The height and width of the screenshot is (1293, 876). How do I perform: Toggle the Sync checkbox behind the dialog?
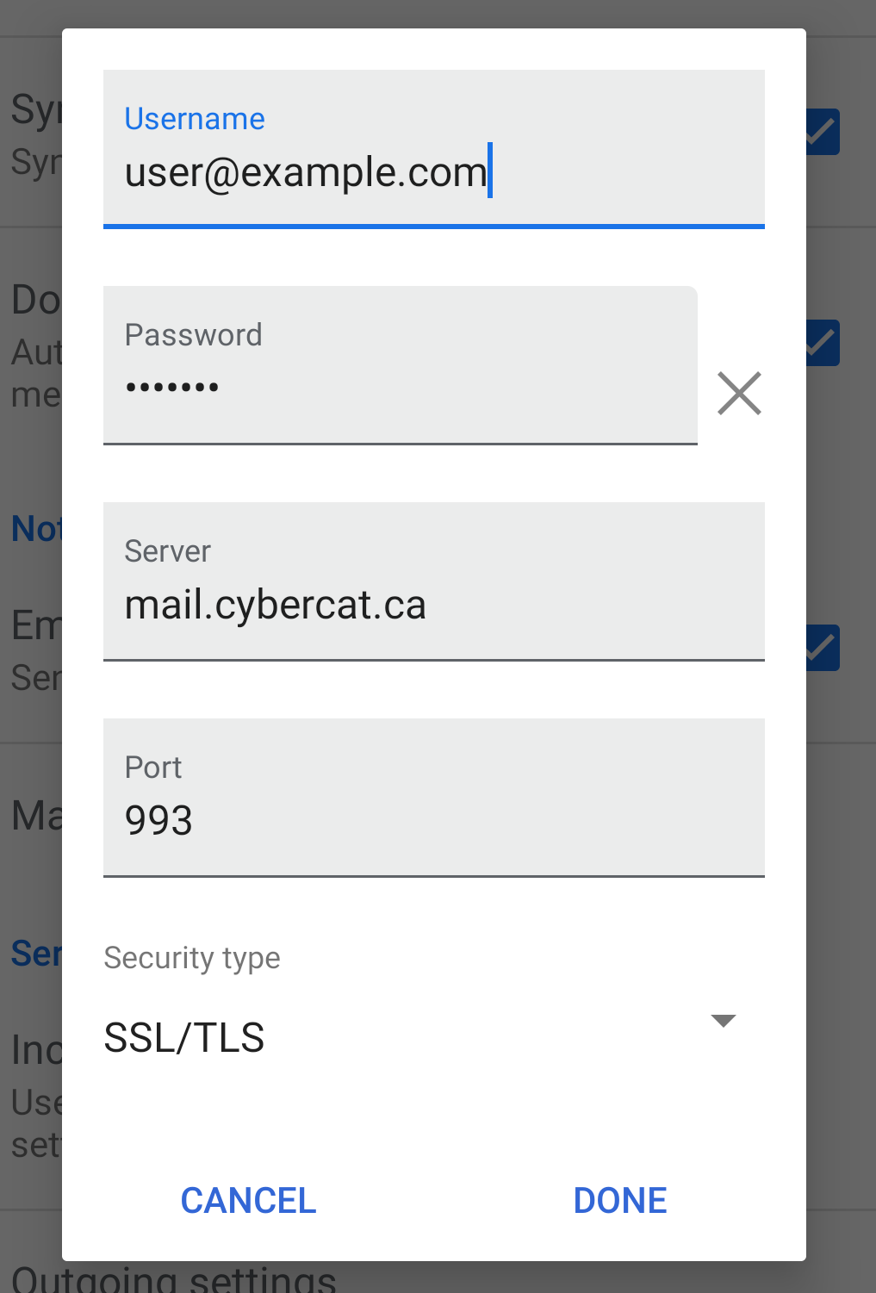click(x=824, y=132)
